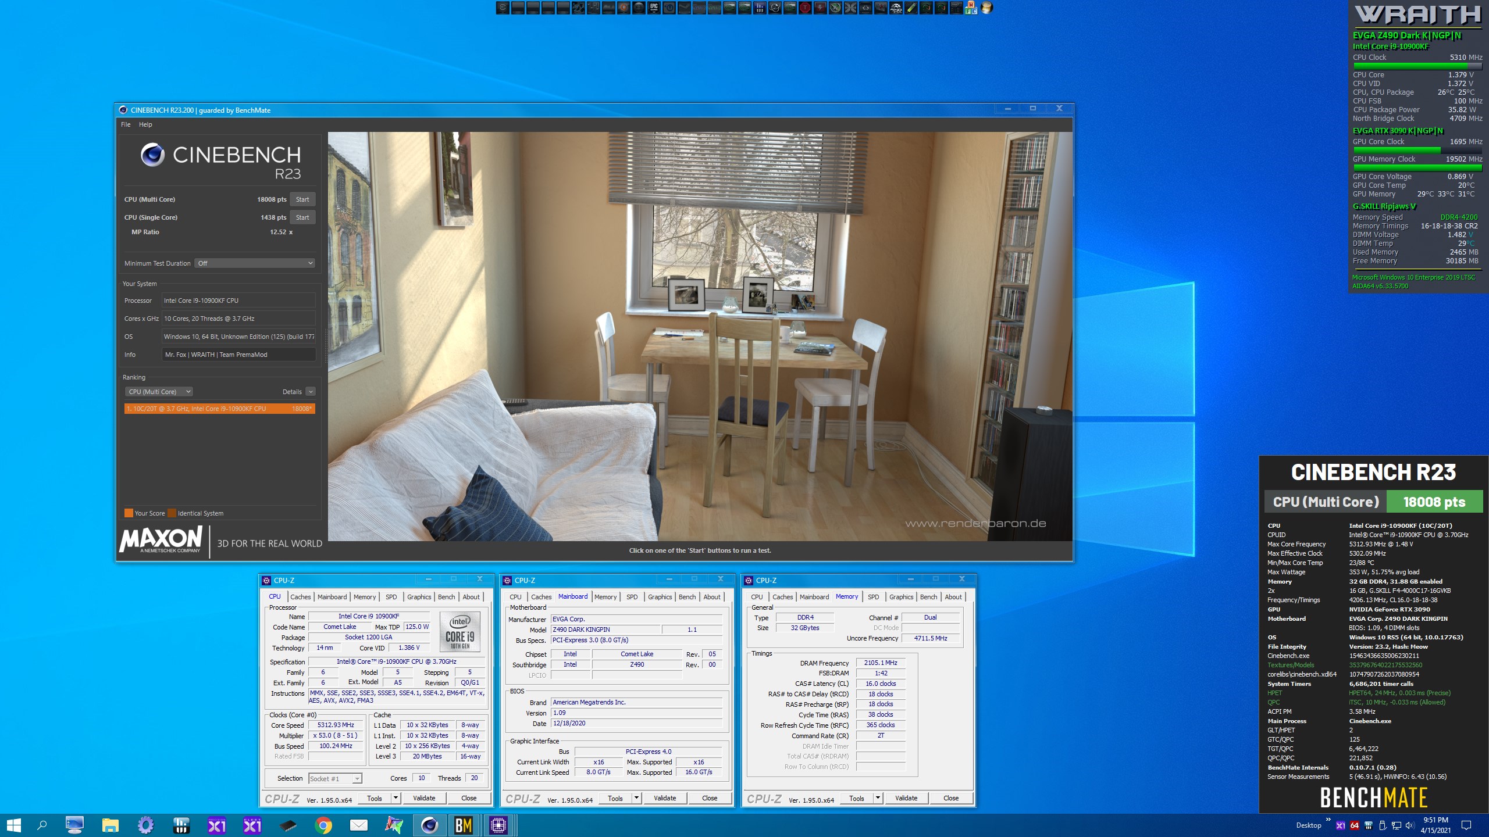Open the Action Center notification icon
Image resolution: width=1489 pixels, height=837 pixels.
tap(1466, 825)
